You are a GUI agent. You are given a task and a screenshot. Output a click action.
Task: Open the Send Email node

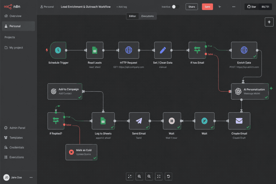coord(139,121)
